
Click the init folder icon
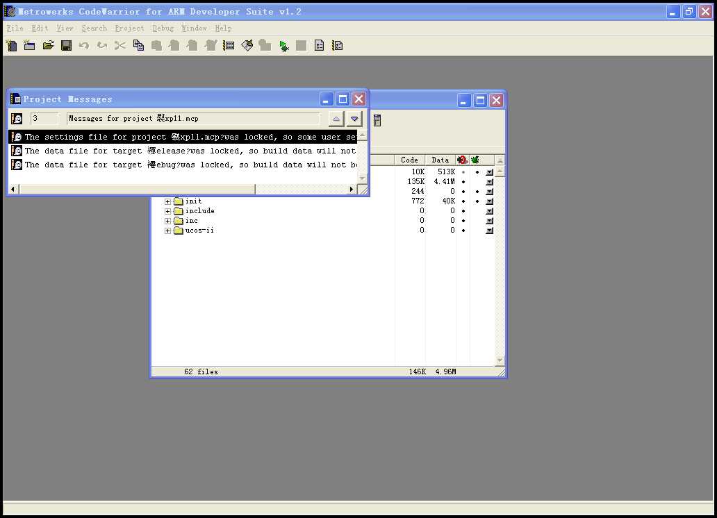[179, 201]
